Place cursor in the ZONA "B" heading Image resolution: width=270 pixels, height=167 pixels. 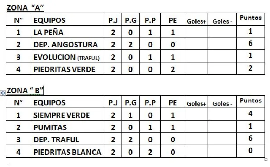coord(25,91)
